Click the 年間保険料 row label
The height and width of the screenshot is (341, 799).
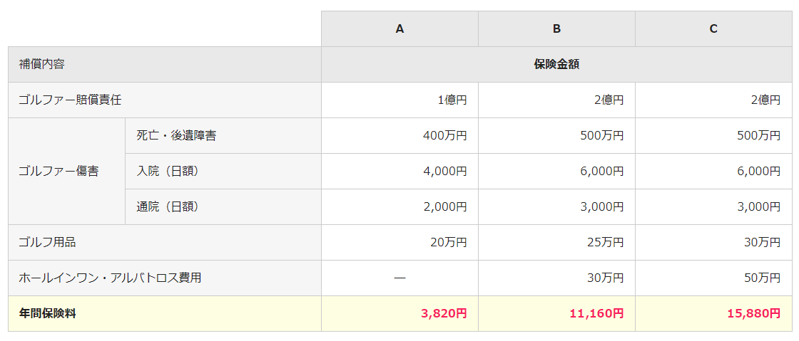[47, 313]
